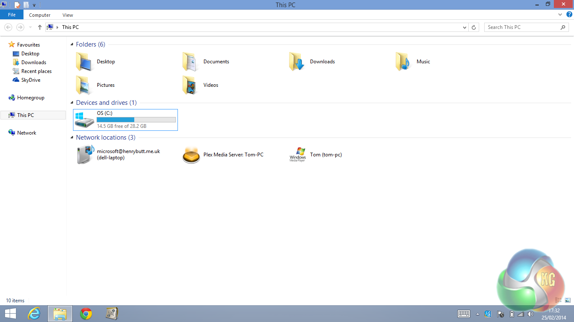Open the touch keyboard from the taskbar
Viewport: 574px width, 322px height.
coord(464,314)
